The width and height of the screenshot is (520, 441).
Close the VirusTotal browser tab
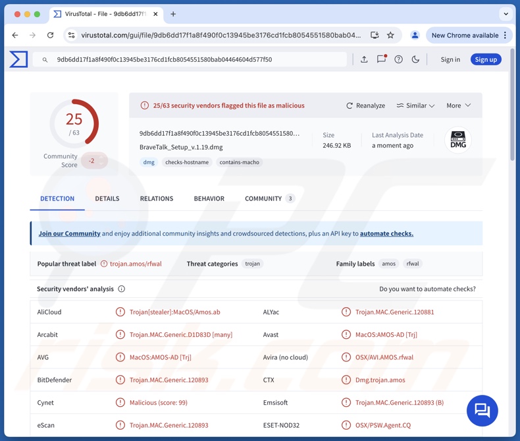point(155,14)
